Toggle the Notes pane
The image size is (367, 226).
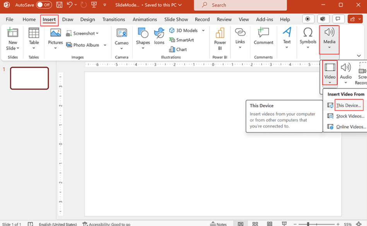tap(218, 223)
